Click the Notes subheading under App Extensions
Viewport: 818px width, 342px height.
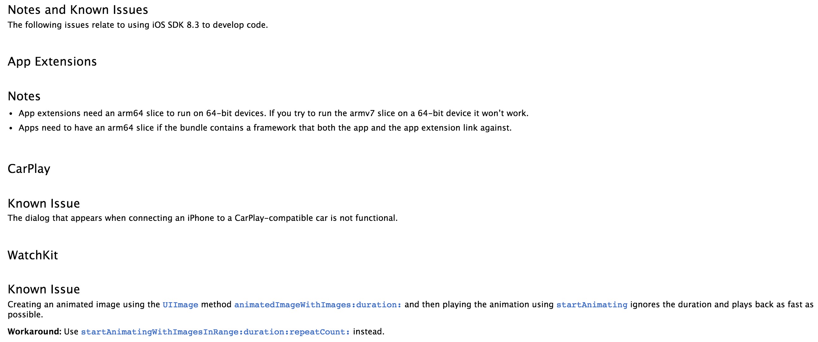tap(24, 96)
